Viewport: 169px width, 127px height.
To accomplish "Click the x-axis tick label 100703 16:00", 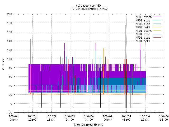I will point(51,118).
